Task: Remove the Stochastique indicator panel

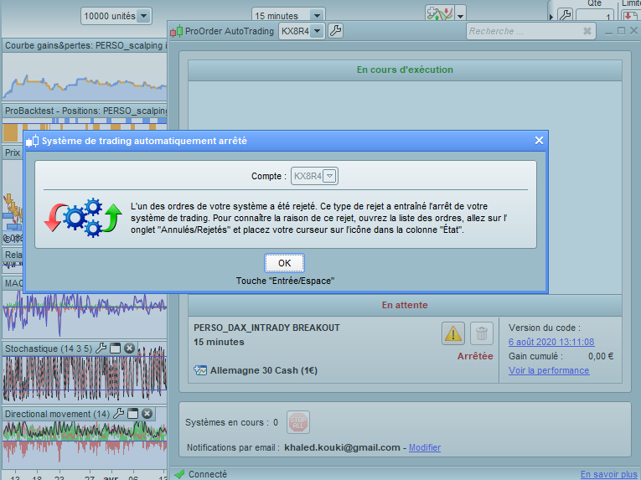Action: 130,348
